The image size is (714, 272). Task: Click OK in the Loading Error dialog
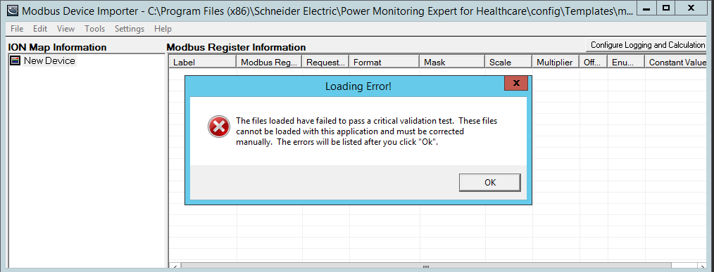[489, 183]
